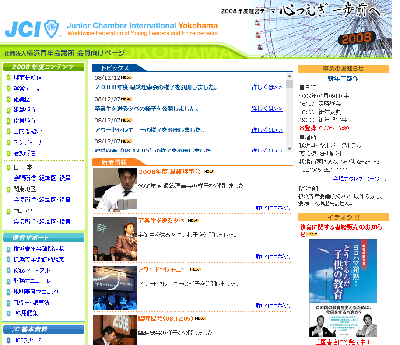Click blue bullet icon beside 総務マニュアル
Image resolution: width=400 pixels, height=345 pixels.
[8, 271]
